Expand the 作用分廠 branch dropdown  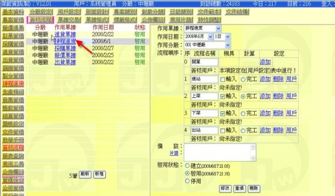tap(207, 45)
